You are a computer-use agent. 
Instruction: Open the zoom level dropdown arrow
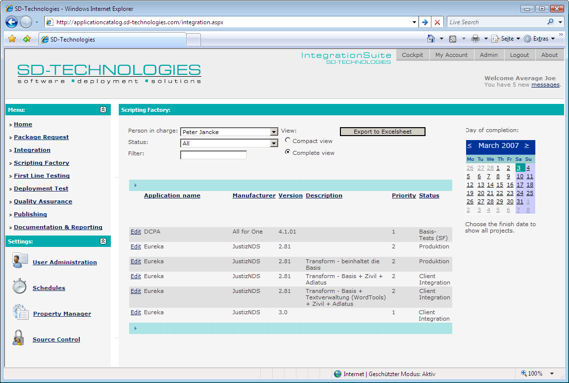(552, 374)
